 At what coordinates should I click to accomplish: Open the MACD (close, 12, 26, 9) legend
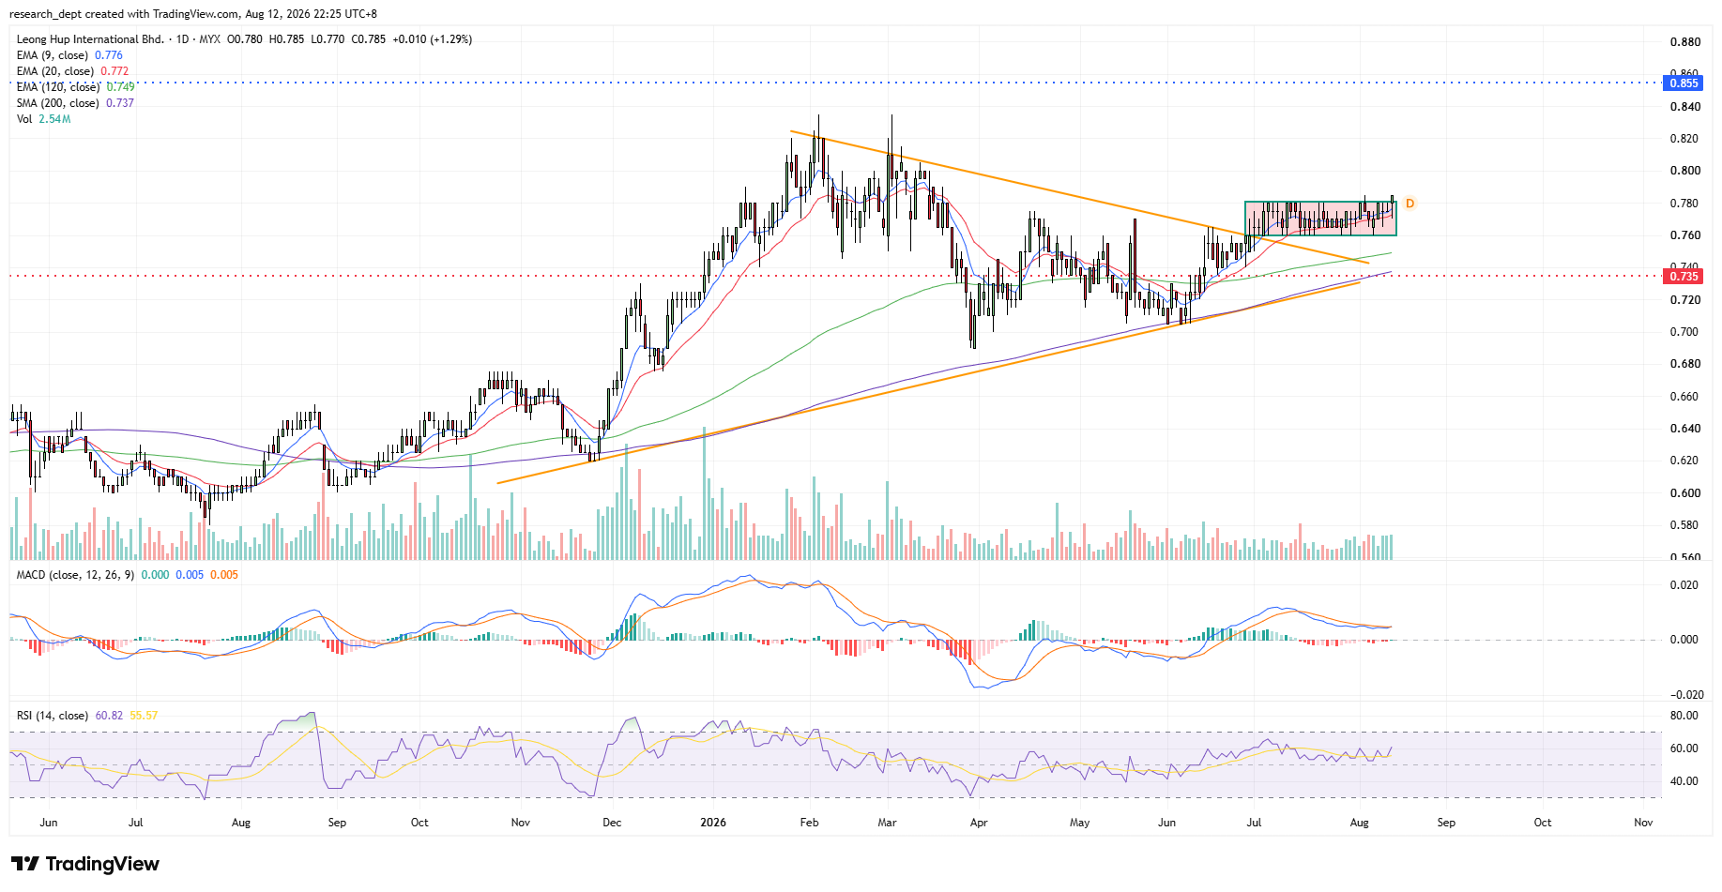[75, 575]
